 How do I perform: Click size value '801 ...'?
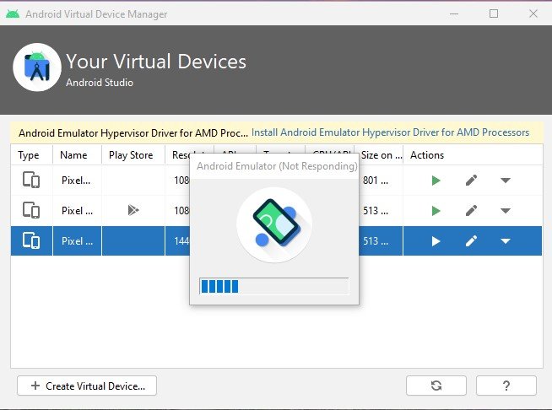[x=376, y=181]
